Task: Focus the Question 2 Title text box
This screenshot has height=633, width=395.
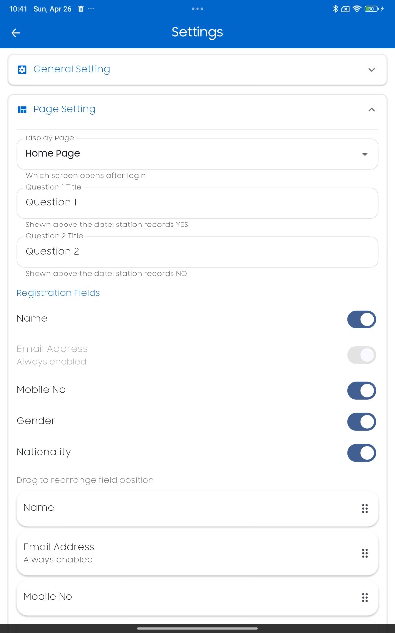Action: (197, 252)
